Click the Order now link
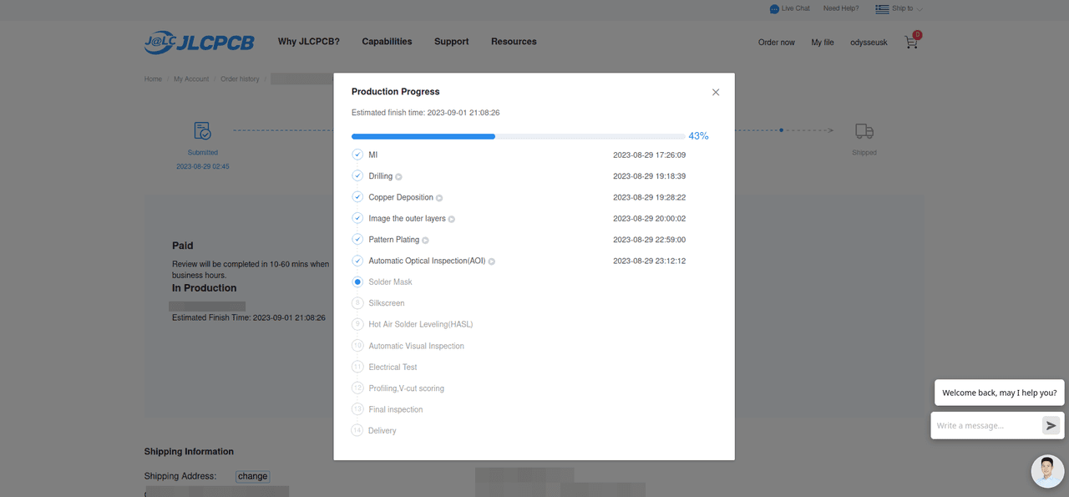 point(776,43)
